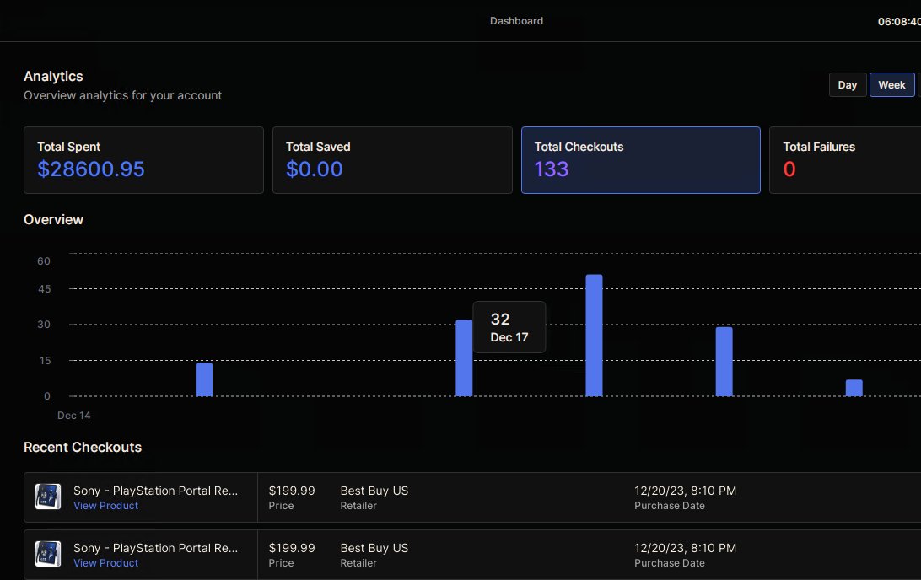Click the 'Overview analytics for your account' subtitle
This screenshot has width=921, height=580.
coord(123,95)
